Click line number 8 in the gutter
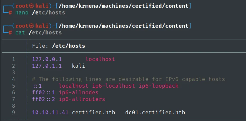The width and height of the screenshot is (246, 121). point(13,106)
